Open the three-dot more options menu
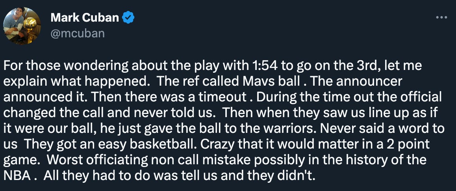The height and width of the screenshot is (191, 456). [442, 18]
